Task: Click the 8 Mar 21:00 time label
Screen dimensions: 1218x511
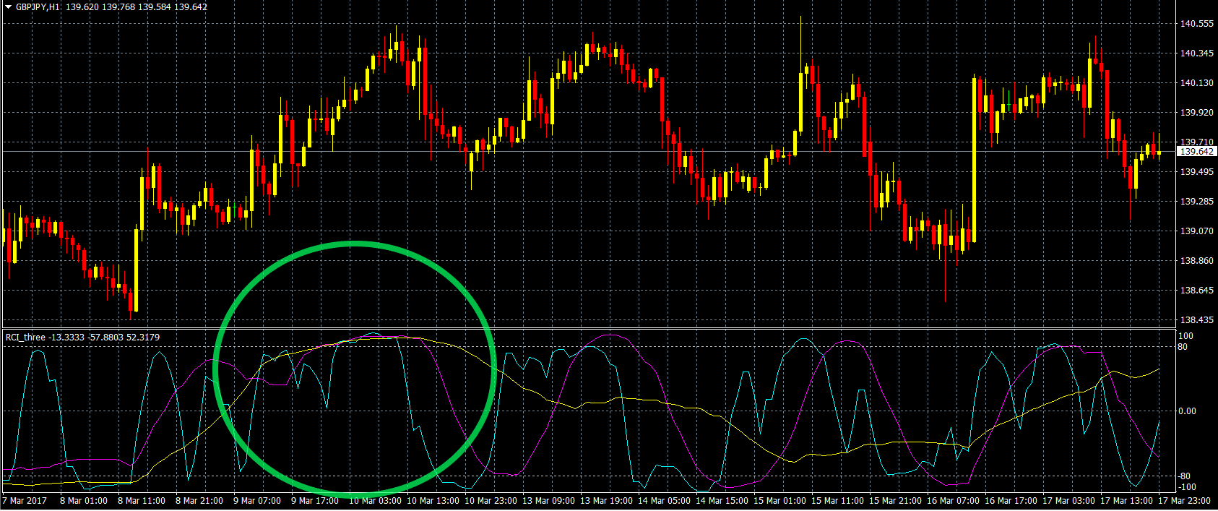Action: click(x=199, y=501)
